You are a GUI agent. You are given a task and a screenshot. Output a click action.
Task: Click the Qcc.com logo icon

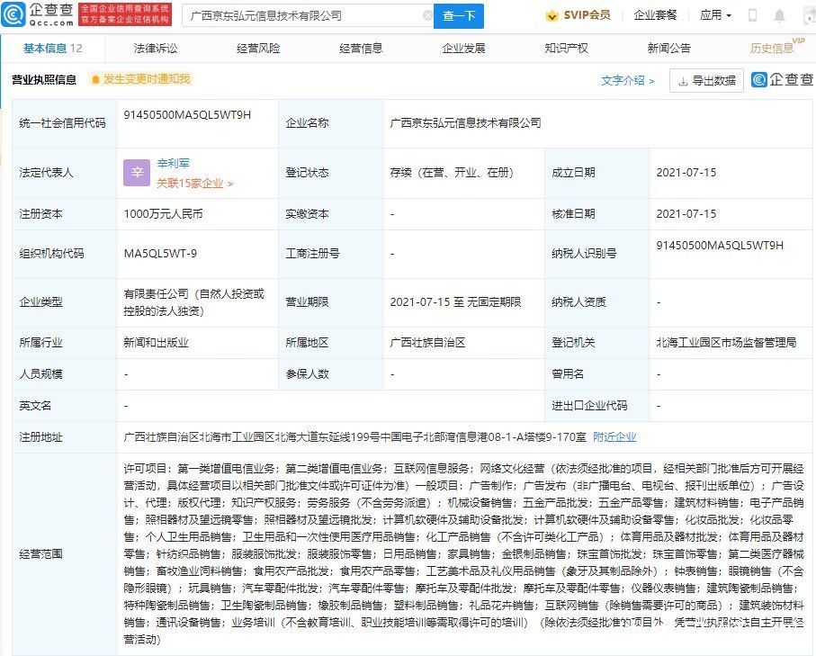click(x=13, y=14)
